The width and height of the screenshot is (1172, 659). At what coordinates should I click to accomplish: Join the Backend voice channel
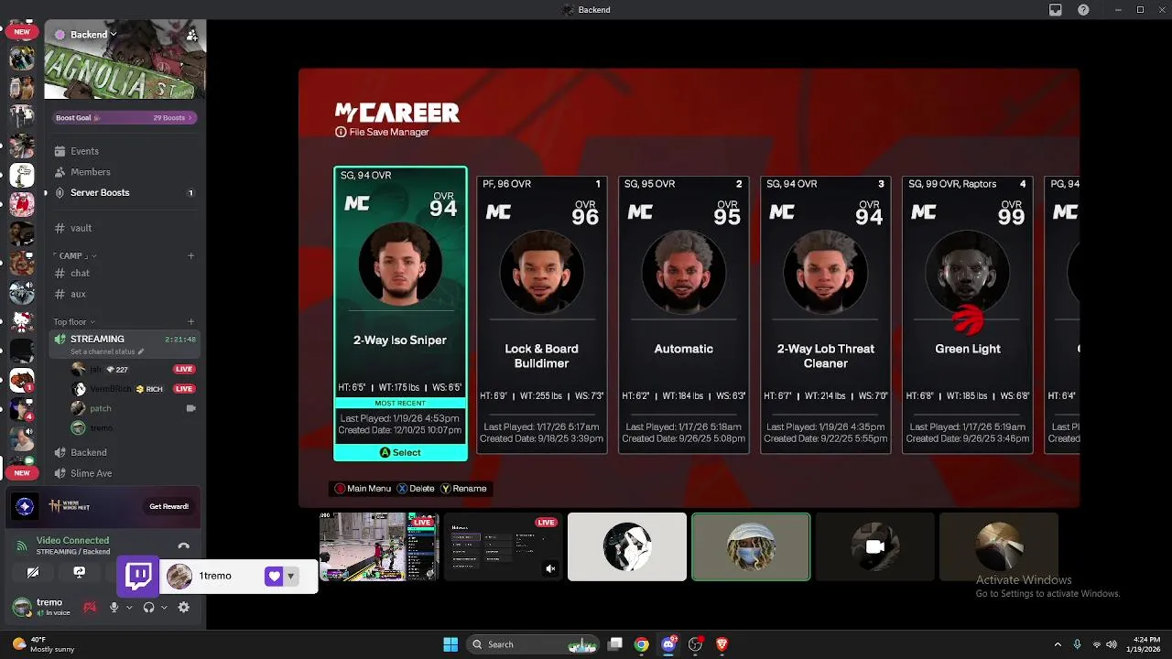click(89, 452)
